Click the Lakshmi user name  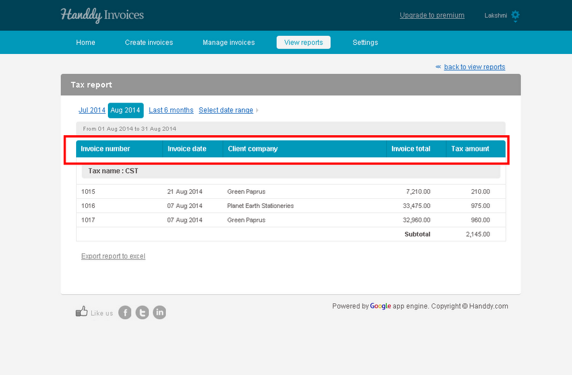(x=495, y=16)
